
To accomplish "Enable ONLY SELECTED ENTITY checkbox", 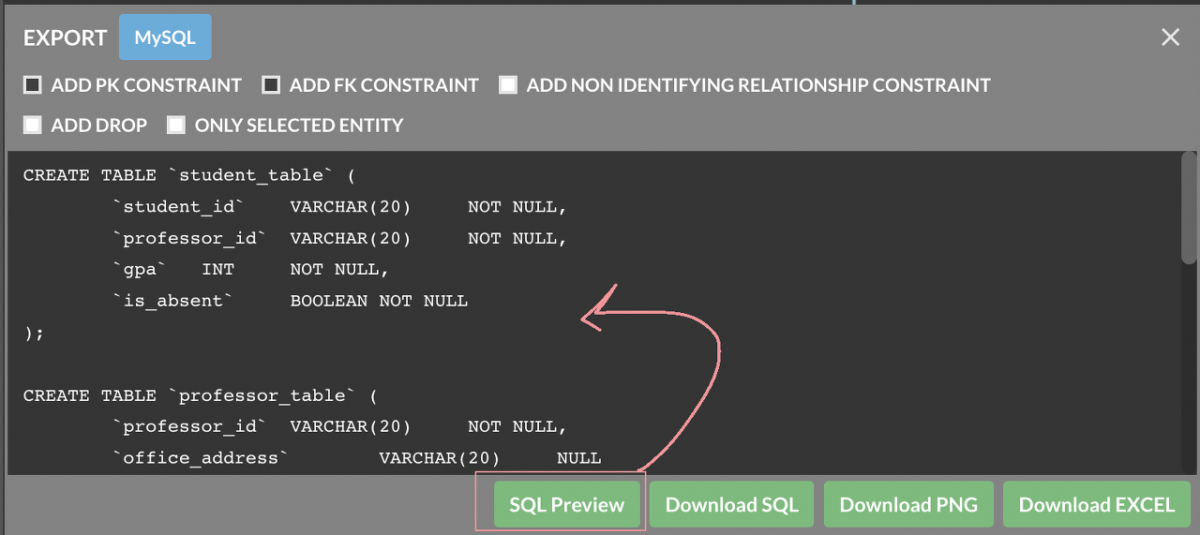I will click(x=176, y=125).
